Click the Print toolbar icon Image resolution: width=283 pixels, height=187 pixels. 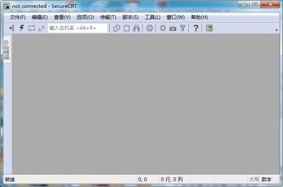pos(149,28)
